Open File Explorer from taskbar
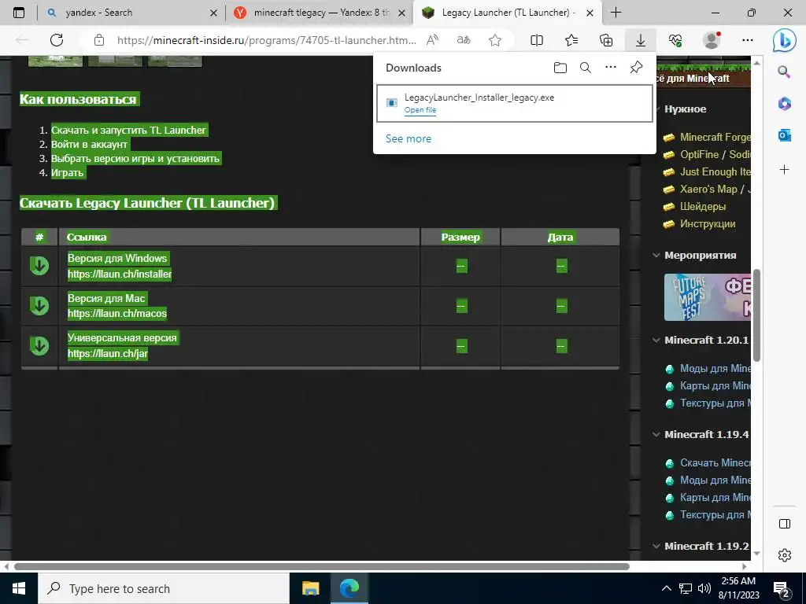This screenshot has width=806, height=604. (310, 588)
